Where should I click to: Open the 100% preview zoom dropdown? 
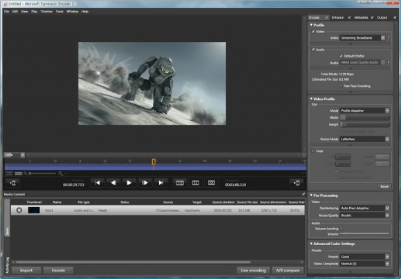click(23, 155)
